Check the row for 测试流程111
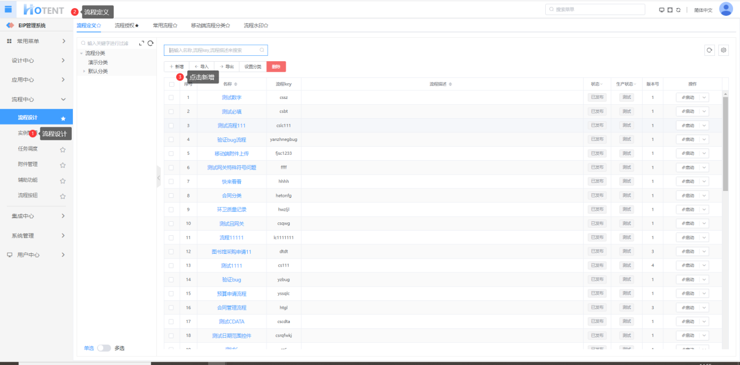Image resolution: width=740 pixels, height=365 pixels. click(171, 125)
